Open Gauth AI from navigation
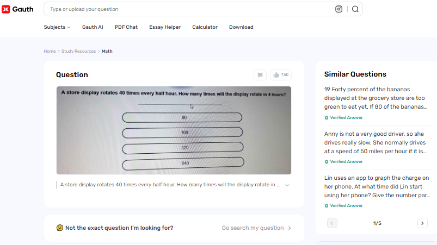 click(93, 27)
